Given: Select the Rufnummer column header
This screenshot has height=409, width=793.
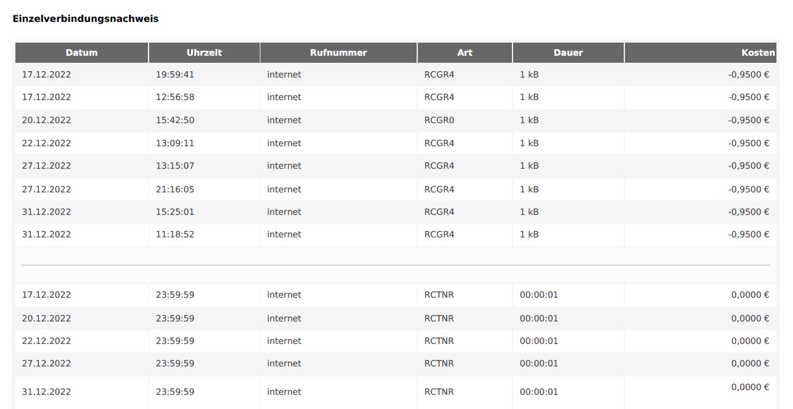Looking at the screenshot, I should [339, 53].
